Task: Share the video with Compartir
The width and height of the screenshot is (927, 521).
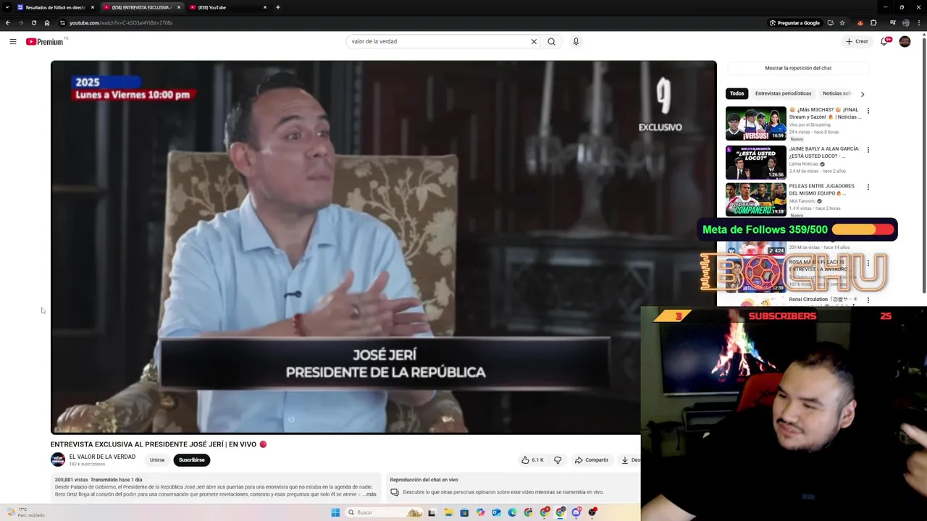Action: click(x=592, y=459)
